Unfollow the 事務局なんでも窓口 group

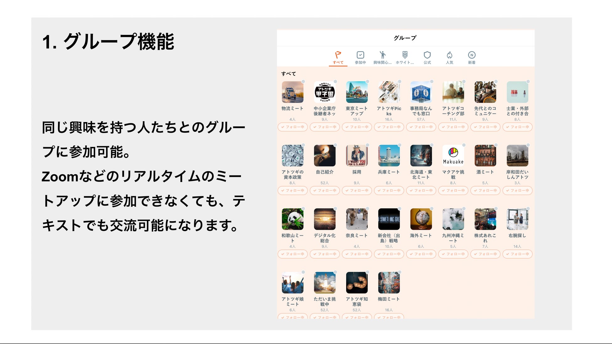421,127
